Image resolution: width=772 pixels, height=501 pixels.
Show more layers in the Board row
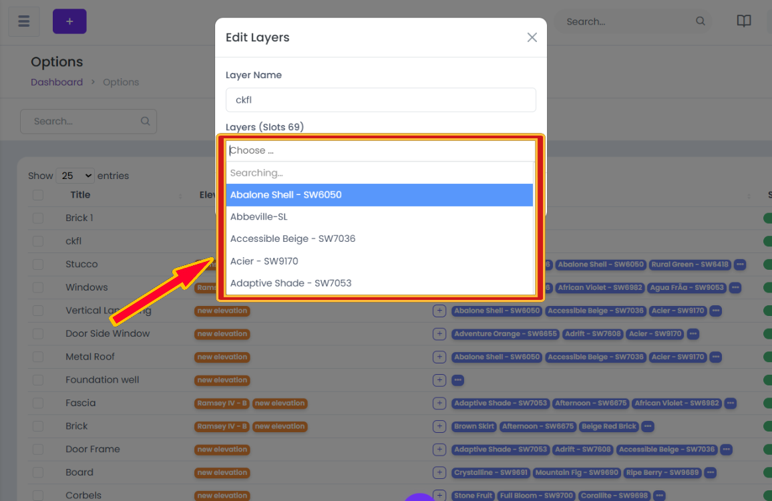coord(710,473)
